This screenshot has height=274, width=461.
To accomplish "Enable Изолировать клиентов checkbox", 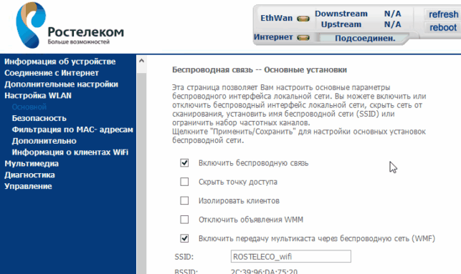I will pyautogui.click(x=184, y=200).
